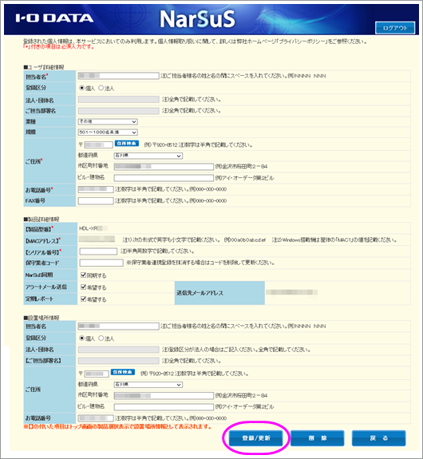The height and width of the screenshot is (459, 423).
Task: Click the FAX番号 input field
Action: [96, 201]
